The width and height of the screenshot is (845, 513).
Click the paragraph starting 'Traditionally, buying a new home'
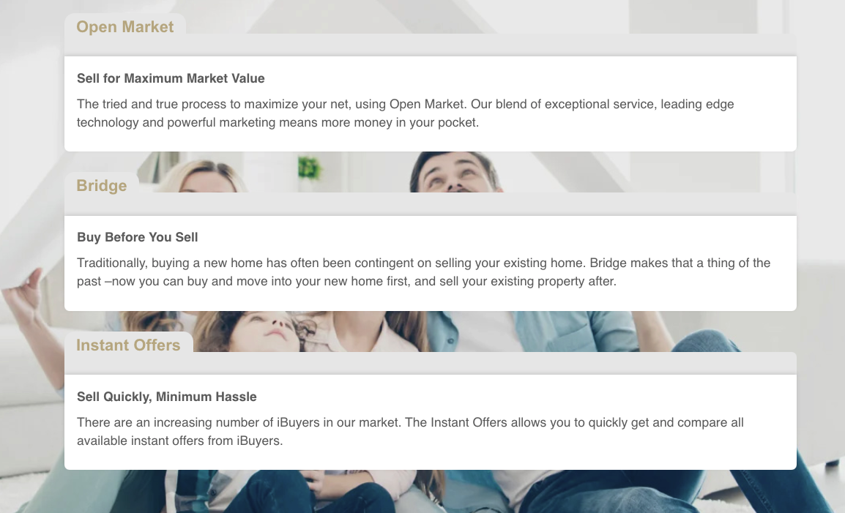click(423, 272)
